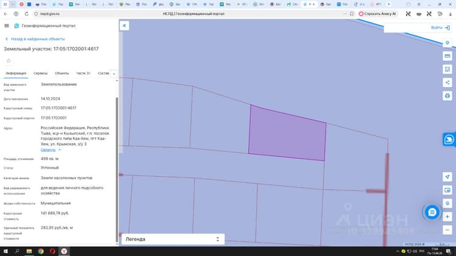Image resolution: width=456 pixels, height=256 pixels.
Task: Click cadastral quarter 17:05:1702001 value
Action: tap(54, 118)
